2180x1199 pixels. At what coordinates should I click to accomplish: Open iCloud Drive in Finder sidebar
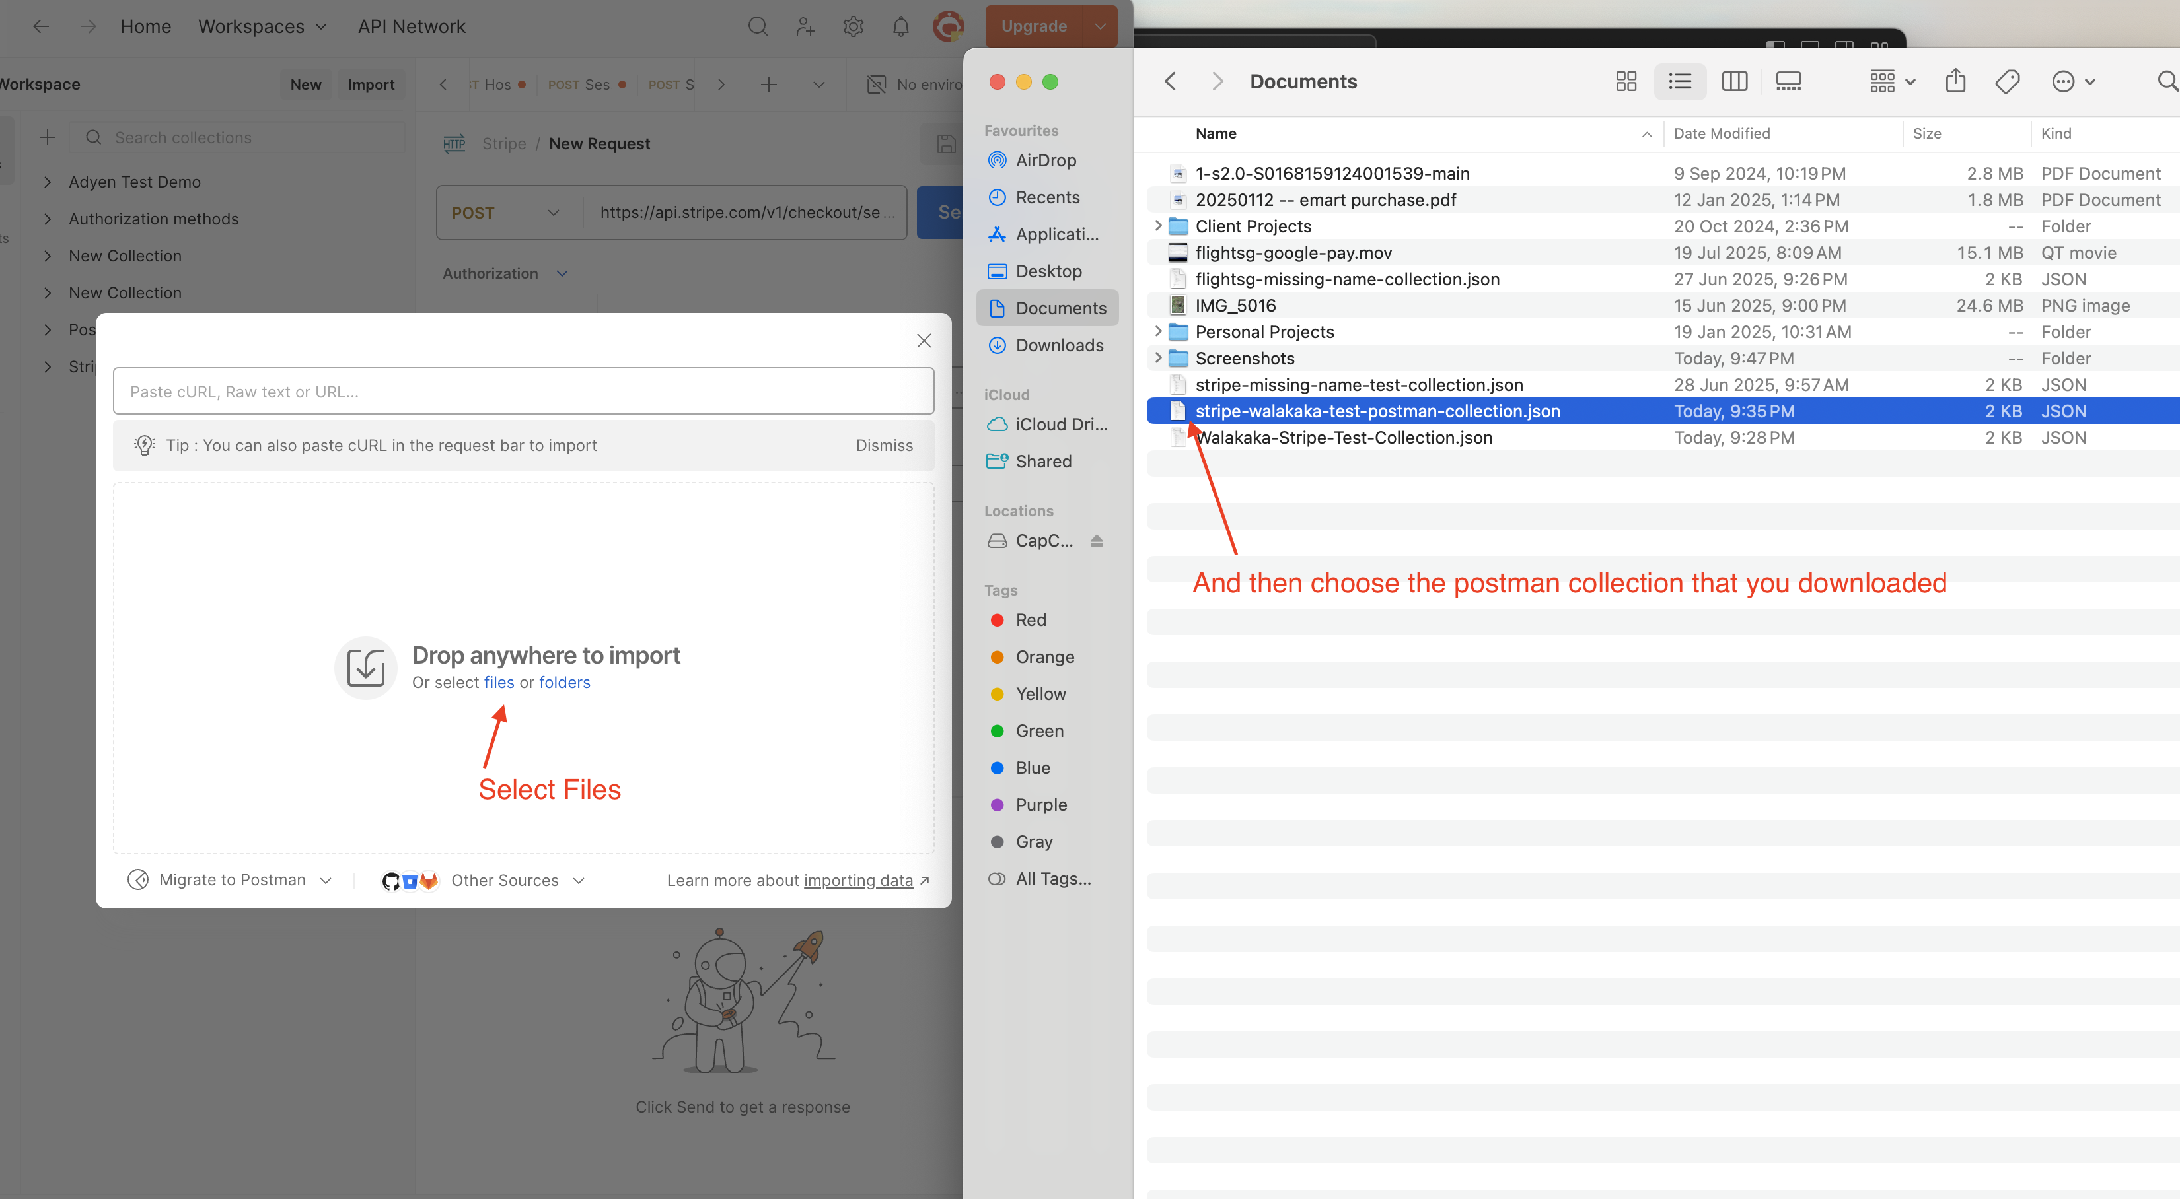point(1048,424)
